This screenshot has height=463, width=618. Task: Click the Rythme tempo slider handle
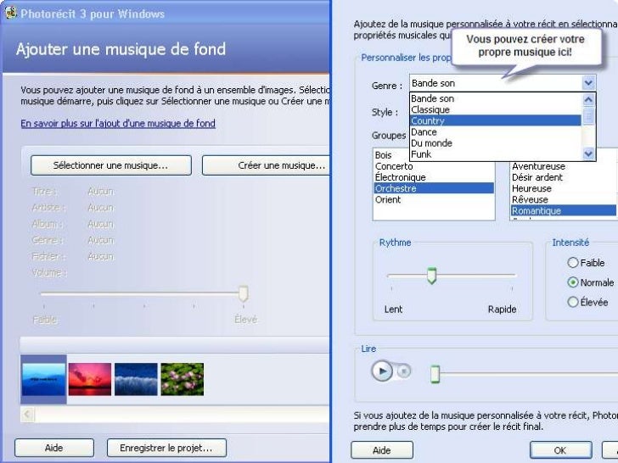pos(431,276)
